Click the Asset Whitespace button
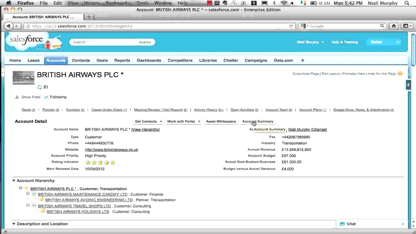This screenshot has width=416, height=234. click(221, 121)
